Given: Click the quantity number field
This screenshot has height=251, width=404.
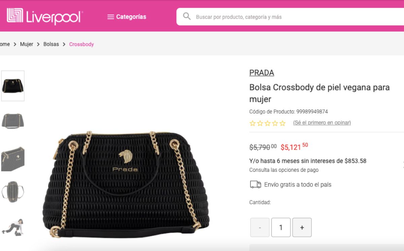Looking at the screenshot, I should pyautogui.click(x=281, y=227).
